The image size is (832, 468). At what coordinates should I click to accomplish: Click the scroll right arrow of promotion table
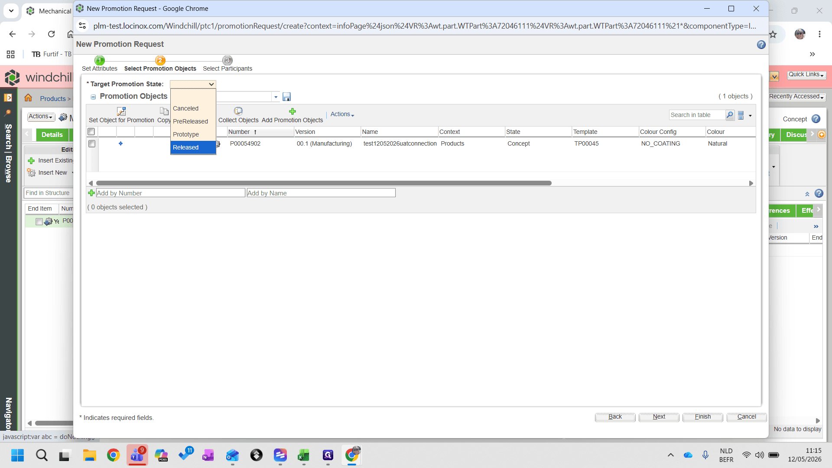coord(751,183)
